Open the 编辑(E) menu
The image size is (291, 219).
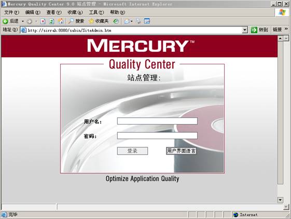pyautogui.click(x=33, y=12)
